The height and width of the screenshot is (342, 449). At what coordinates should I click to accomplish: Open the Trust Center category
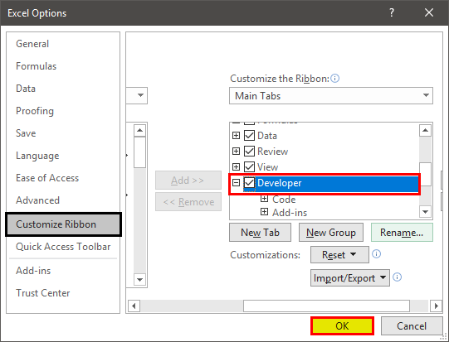[x=42, y=293]
